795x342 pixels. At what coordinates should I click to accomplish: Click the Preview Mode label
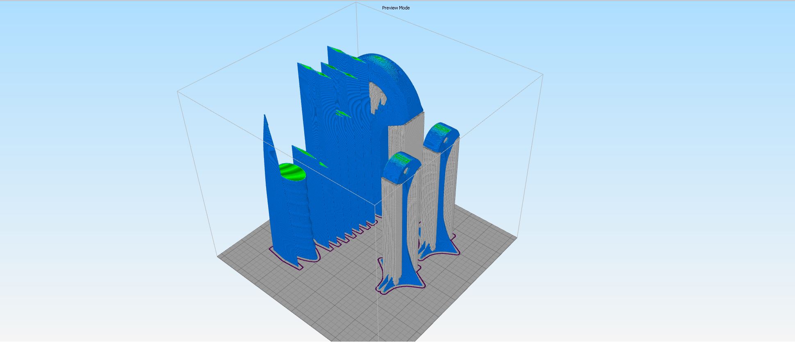pos(396,8)
